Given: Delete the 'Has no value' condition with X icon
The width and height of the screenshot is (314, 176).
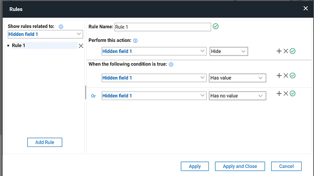Looking at the screenshot, I should [x=286, y=94].
